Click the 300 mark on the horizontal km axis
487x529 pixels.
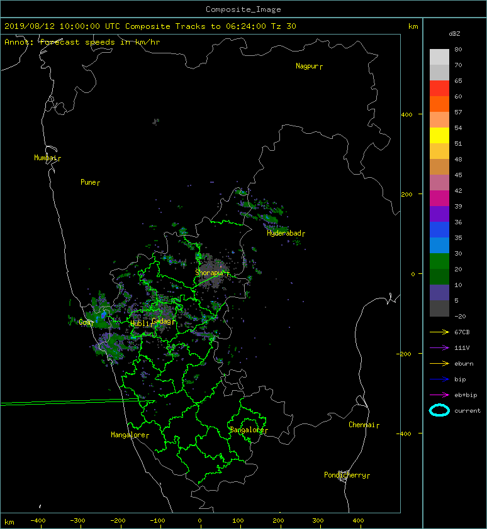pyautogui.click(x=318, y=521)
